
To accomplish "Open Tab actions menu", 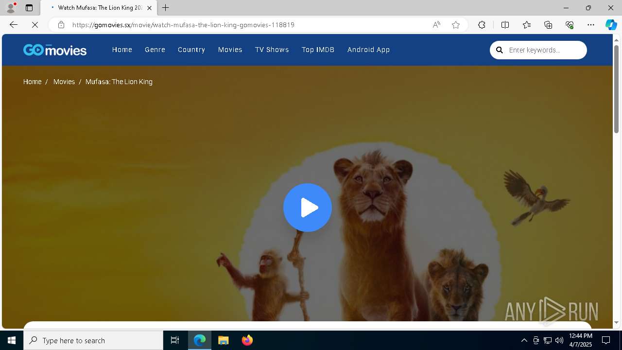I will tap(29, 8).
